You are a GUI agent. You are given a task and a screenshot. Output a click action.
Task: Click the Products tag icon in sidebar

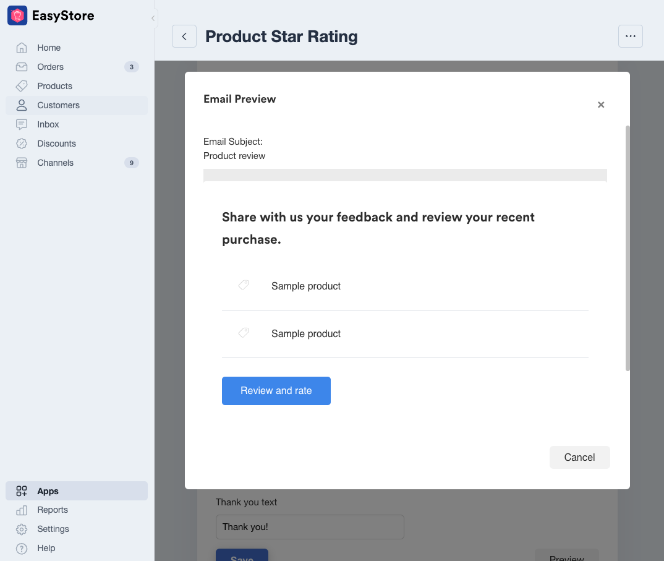[x=22, y=86]
